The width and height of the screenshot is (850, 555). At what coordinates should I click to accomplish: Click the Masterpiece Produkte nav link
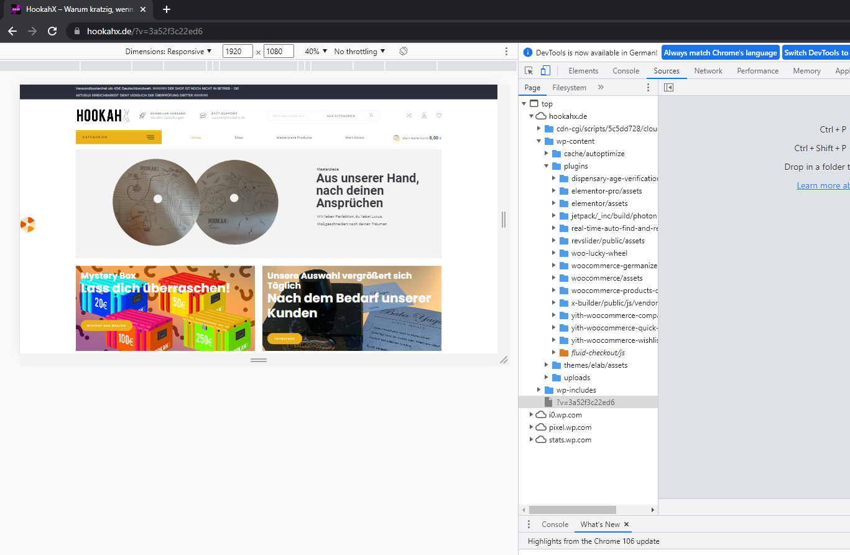coord(294,138)
